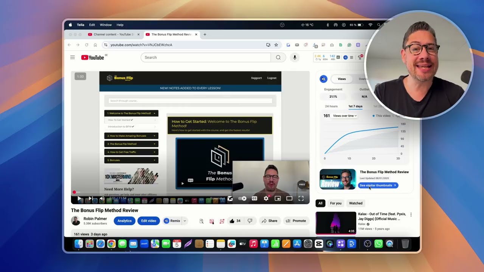Image resolution: width=484 pixels, height=272 pixels.
Task: Open the Tella menu in menu bar
Action: 81,25
